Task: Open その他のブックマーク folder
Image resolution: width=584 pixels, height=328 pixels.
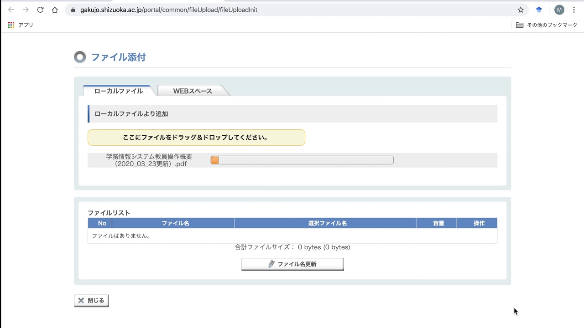Action: tap(547, 25)
